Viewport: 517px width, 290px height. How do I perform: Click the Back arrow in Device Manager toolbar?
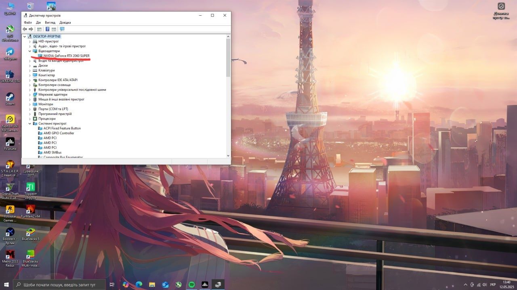pyautogui.click(x=25, y=29)
